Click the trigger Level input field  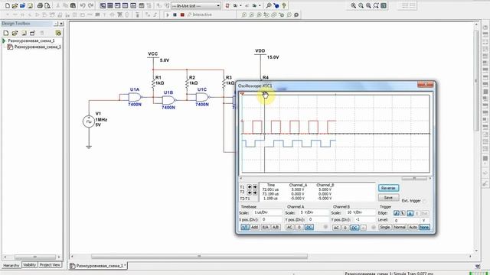point(407,220)
